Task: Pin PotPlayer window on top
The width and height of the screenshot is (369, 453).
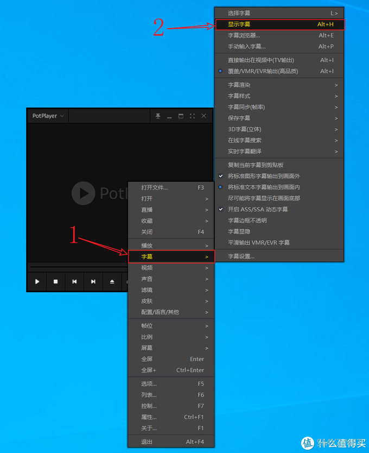Action: pos(158,116)
